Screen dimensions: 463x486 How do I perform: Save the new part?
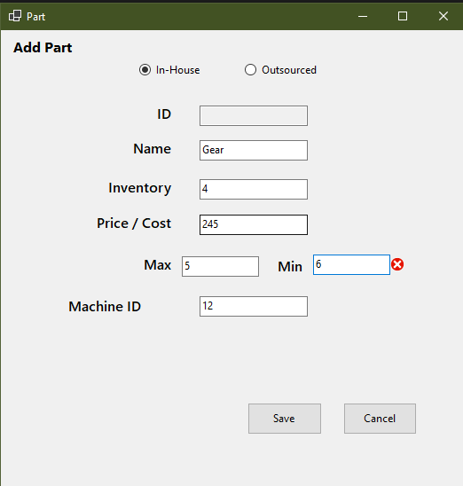coord(285,419)
